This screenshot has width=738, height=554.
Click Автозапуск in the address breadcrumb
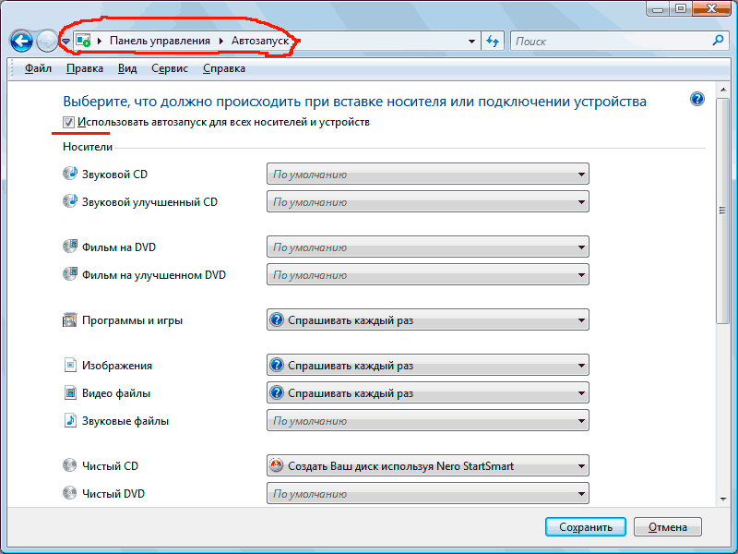pos(260,41)
